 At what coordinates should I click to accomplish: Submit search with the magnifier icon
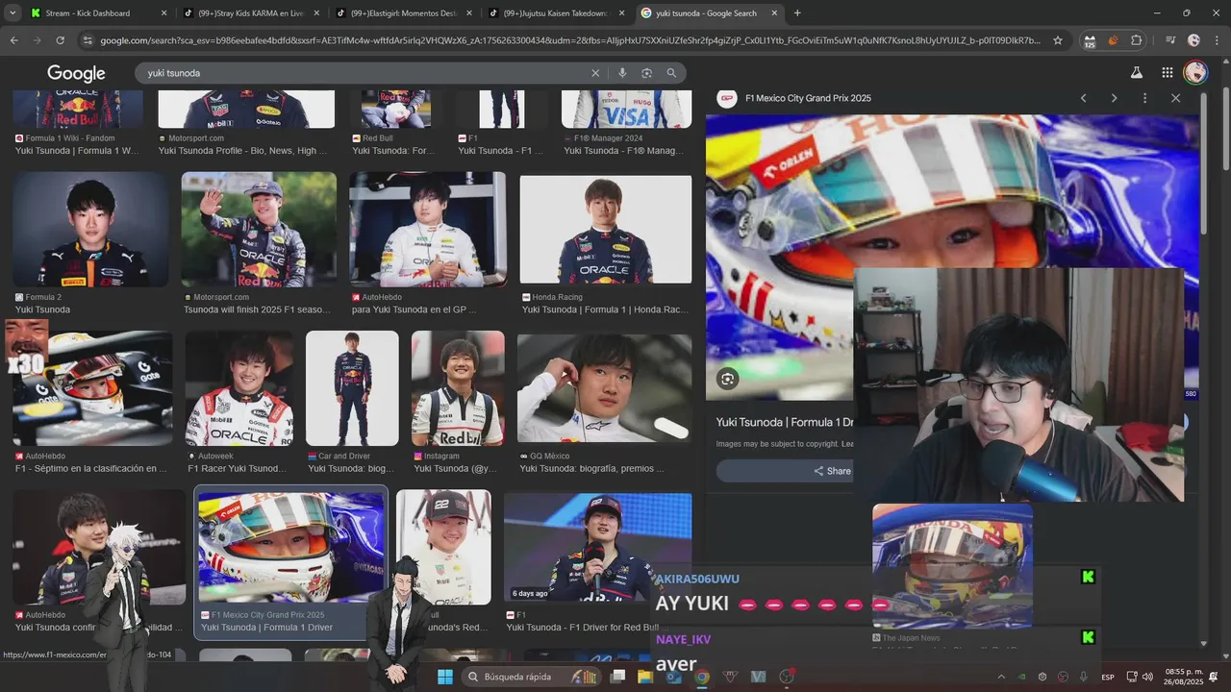(x=671, y=73)
